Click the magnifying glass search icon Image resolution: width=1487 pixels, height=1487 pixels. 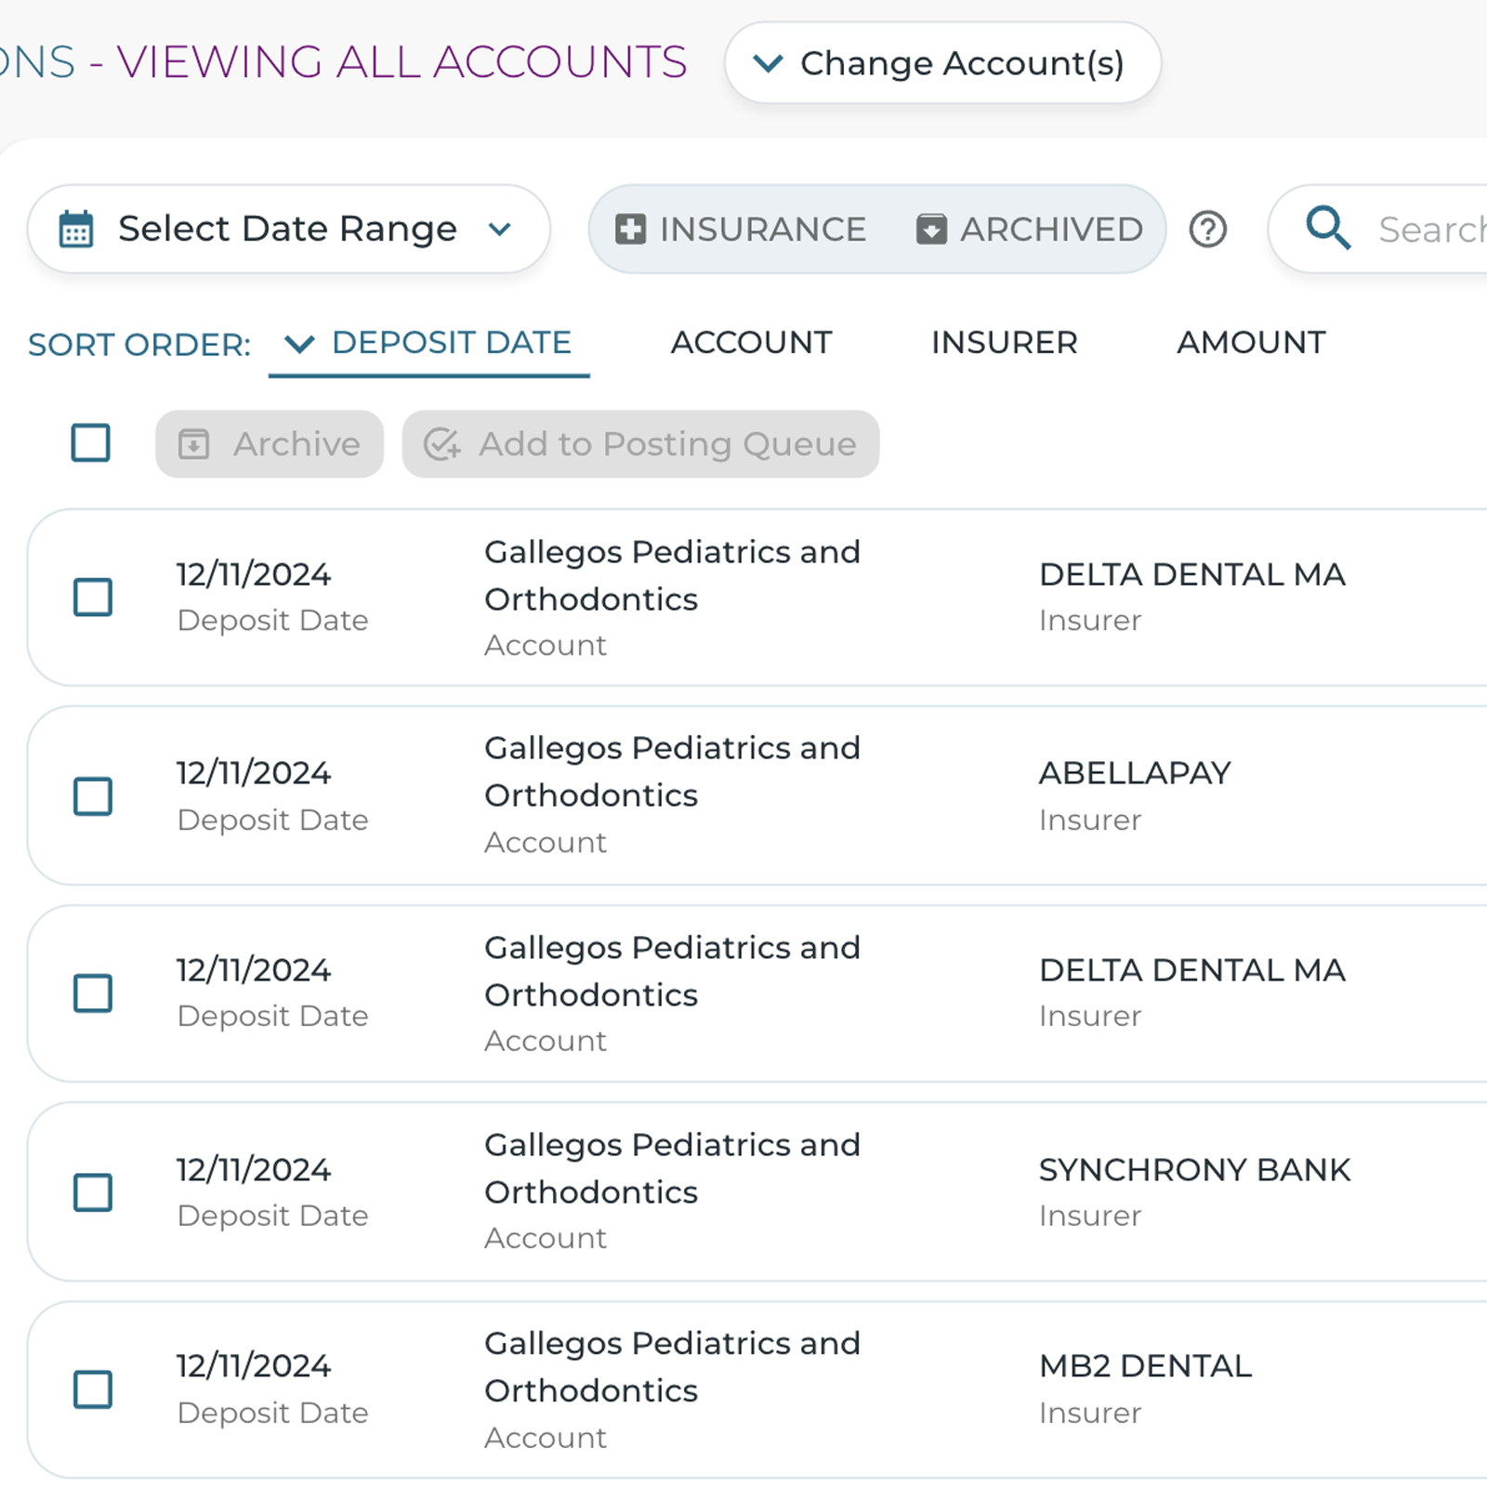click(x=1328, y=229)
